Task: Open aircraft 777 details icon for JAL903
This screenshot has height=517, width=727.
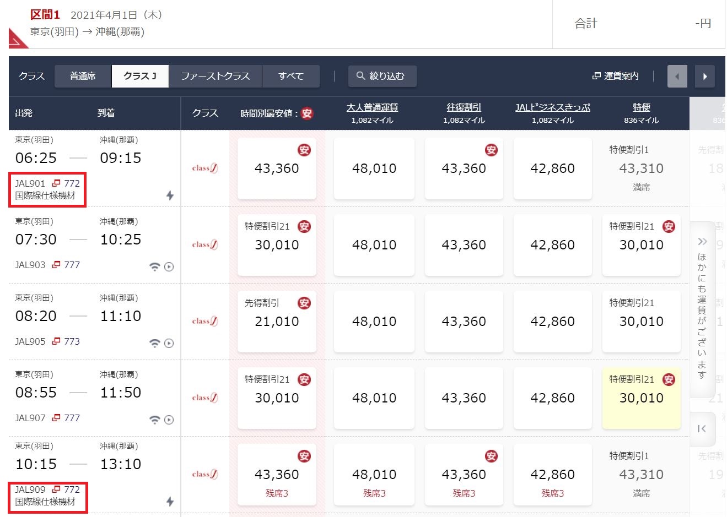Action: coord(56,265)
